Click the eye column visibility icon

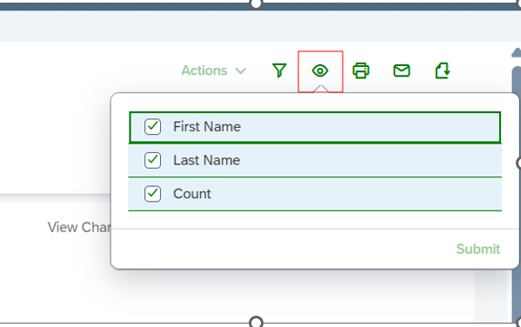tap(320, 70)
